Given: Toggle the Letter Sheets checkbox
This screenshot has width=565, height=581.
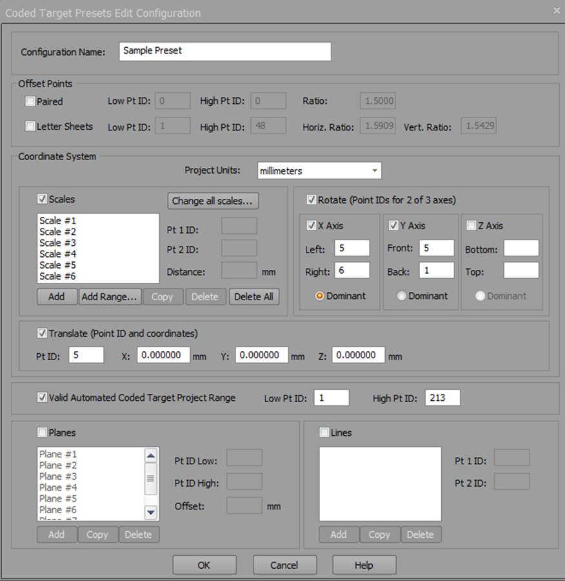Looking at the screenshot, I should [30, 127].
